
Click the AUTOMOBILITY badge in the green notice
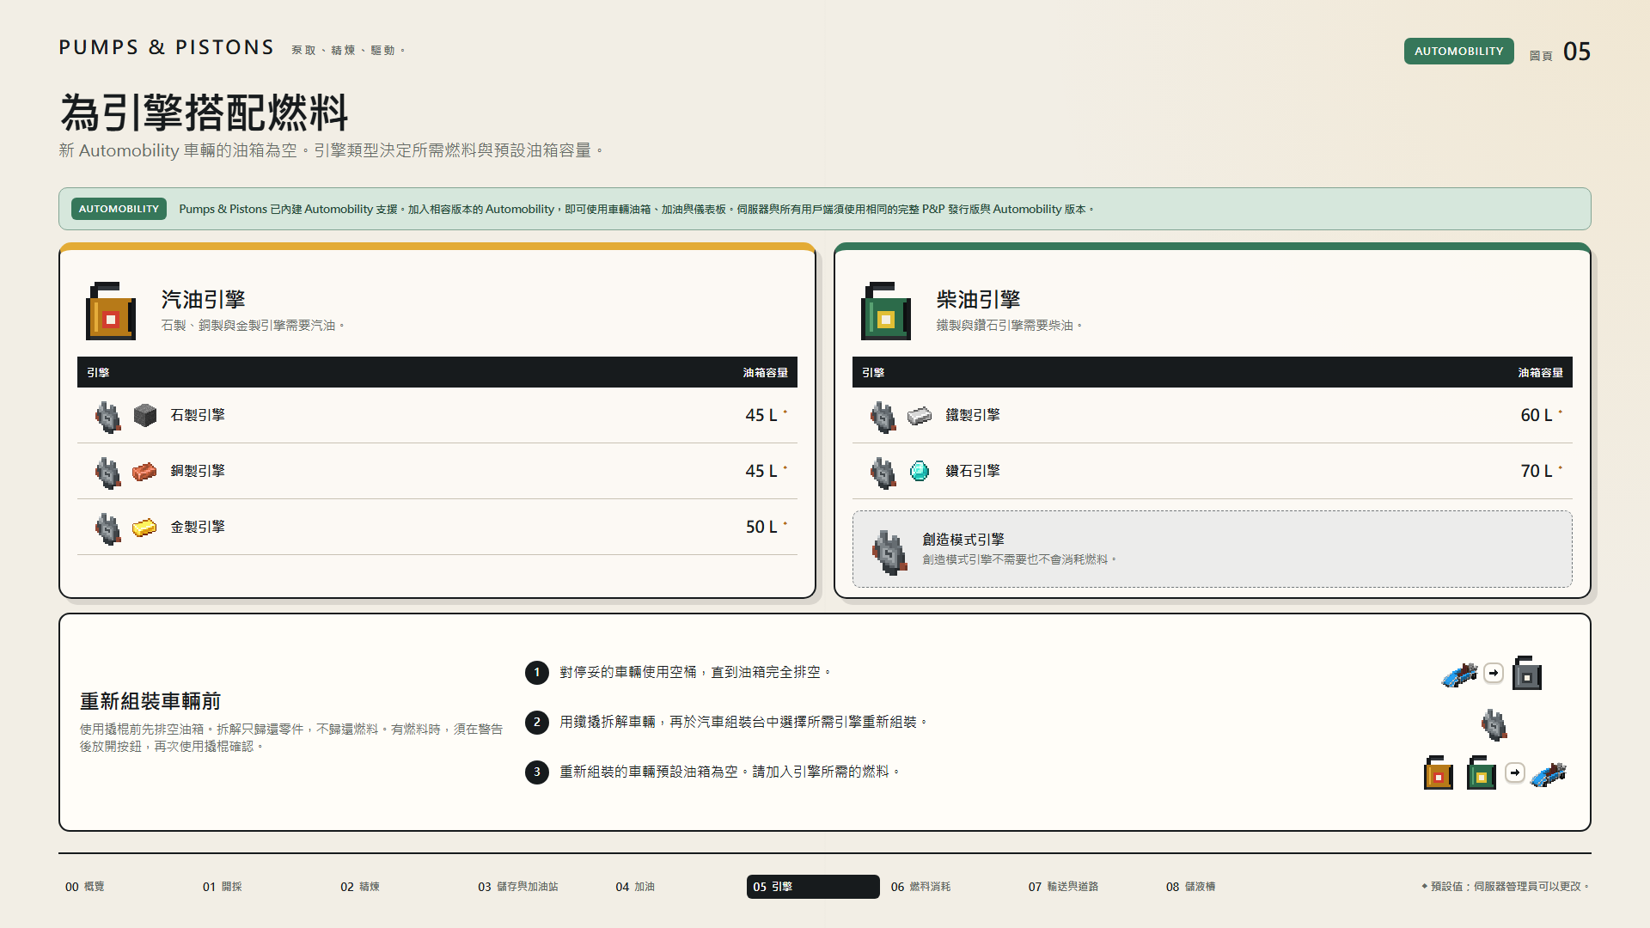[x=119, y=209]
